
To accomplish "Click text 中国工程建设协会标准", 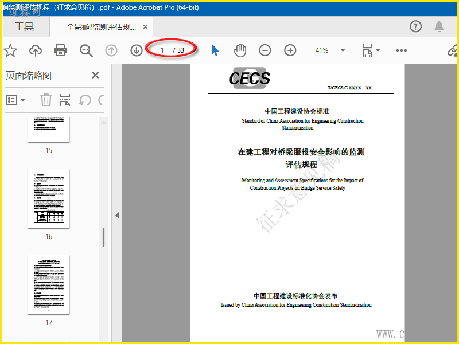I will coord(297,111).
